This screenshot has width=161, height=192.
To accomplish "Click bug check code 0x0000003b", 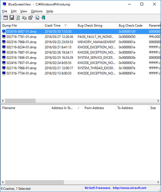I will 127,58.
